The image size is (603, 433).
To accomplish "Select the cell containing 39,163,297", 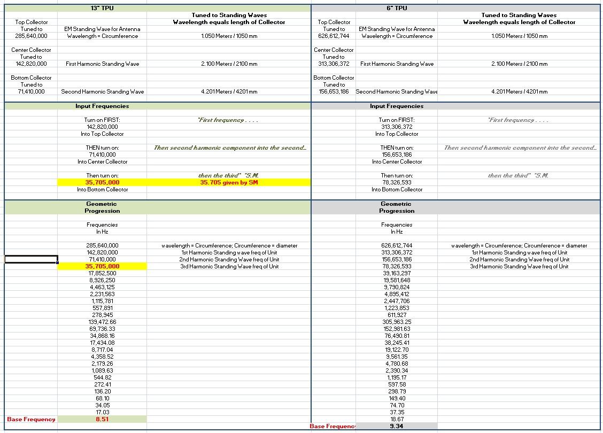I will tap(397, 273).
